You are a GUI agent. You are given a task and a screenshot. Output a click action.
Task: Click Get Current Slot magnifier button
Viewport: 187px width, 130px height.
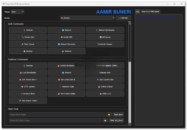105,80
